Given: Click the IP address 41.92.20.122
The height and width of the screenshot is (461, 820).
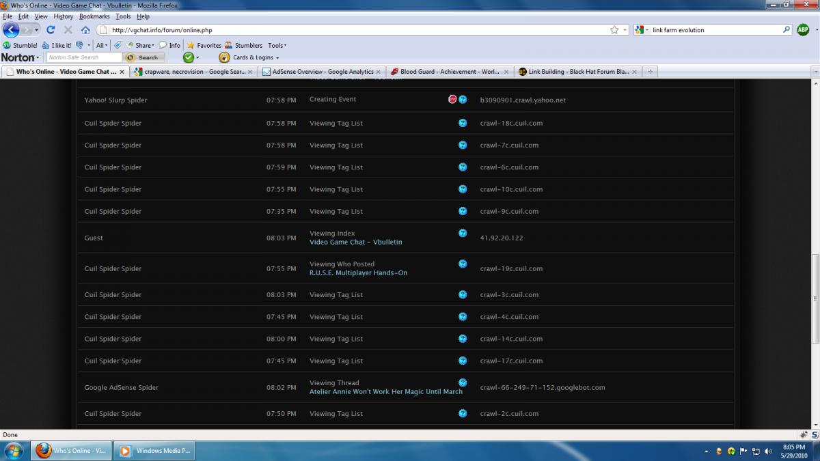Looking at the screenshot, I should coord(502,238).
